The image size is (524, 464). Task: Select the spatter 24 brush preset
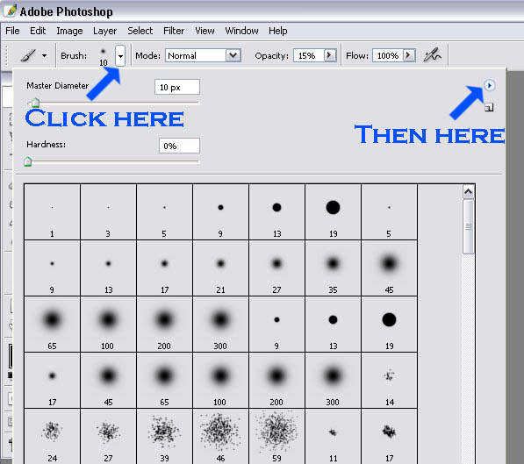[52, 436]
